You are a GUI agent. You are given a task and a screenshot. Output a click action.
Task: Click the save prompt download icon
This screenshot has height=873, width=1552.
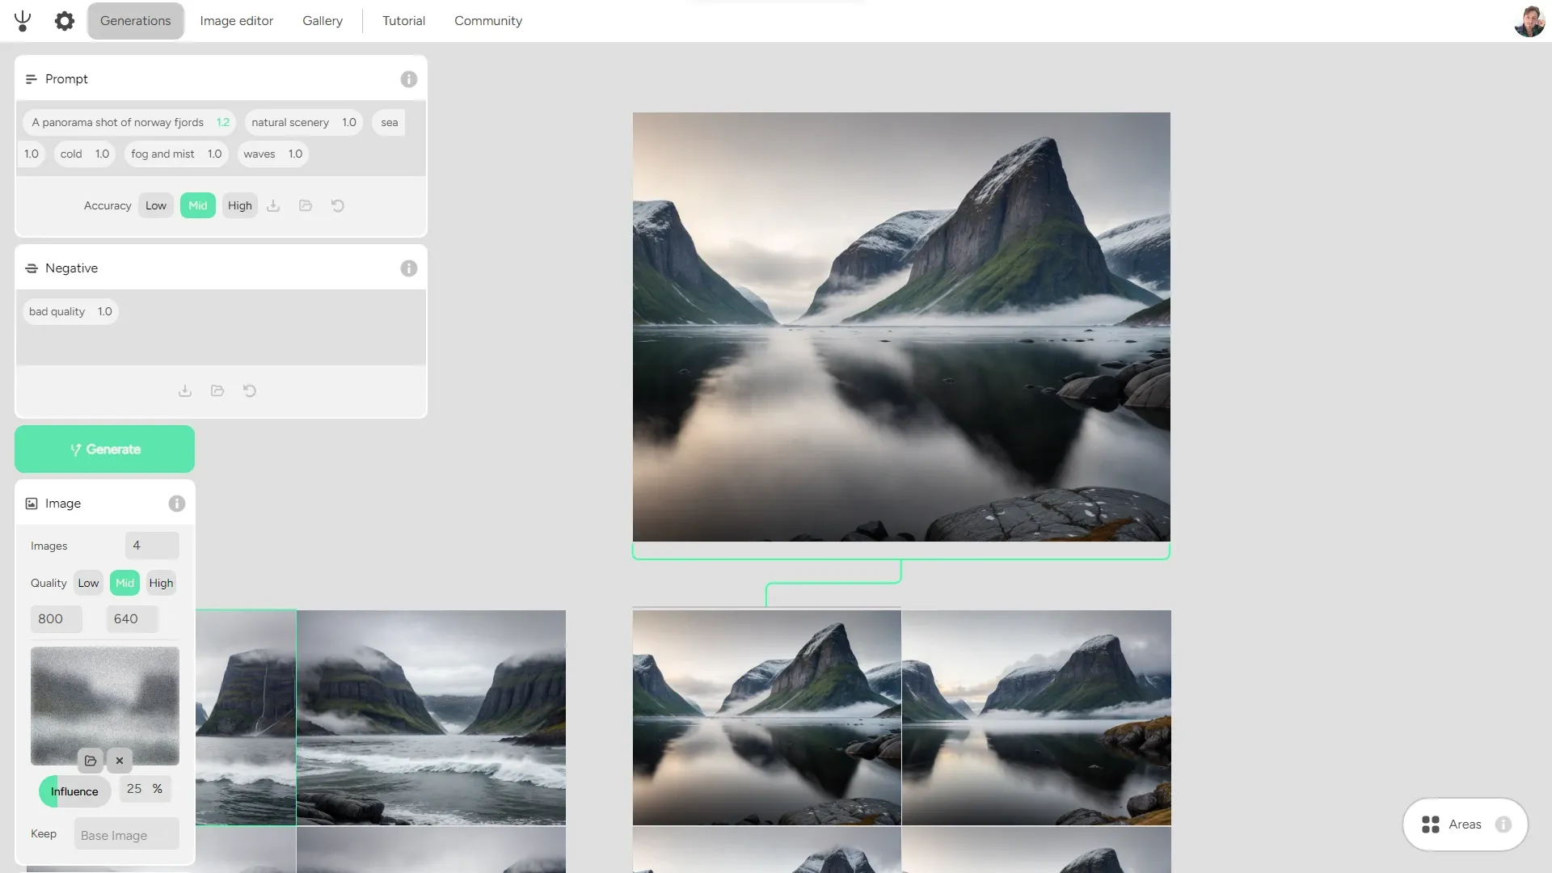[273, 206]
